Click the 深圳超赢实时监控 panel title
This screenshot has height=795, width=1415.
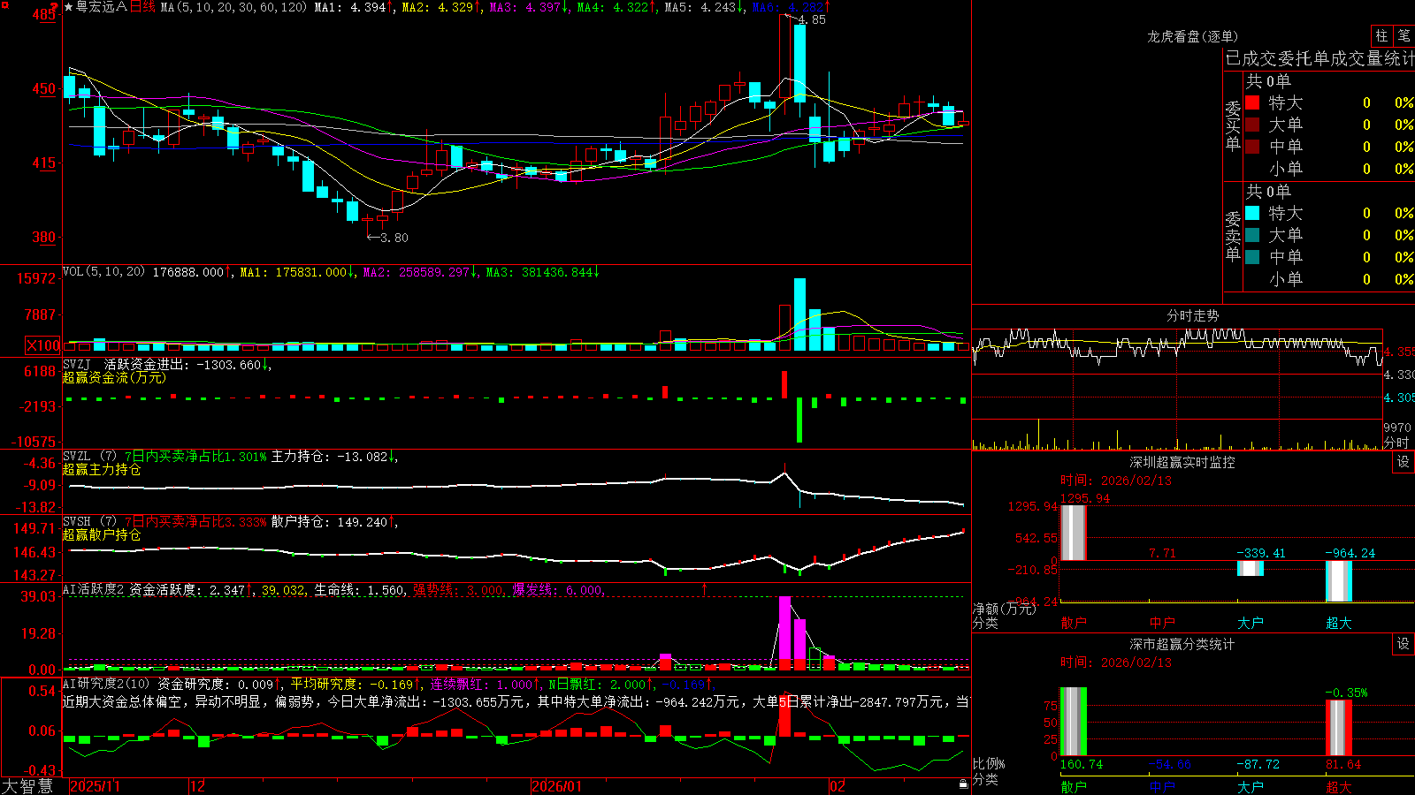pos(1182,462)
